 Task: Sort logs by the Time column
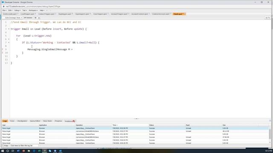130,125
